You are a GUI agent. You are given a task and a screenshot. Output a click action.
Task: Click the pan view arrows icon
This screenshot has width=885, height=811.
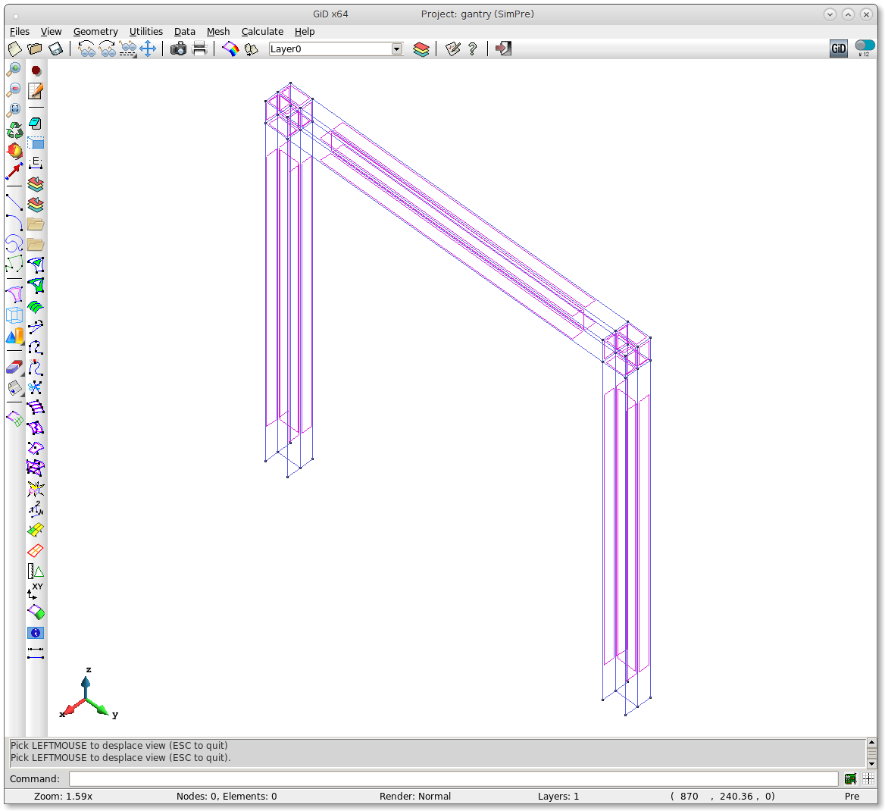click(148, 49)
